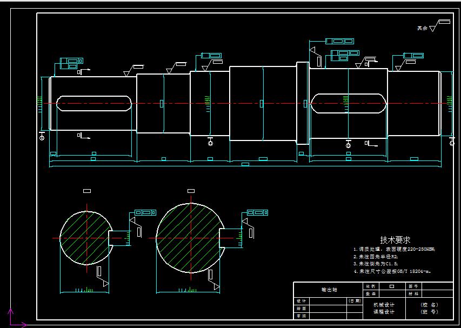This screenshot has width=461, height=328.
Task: Click the 绘图 label in title block
Action: (x=302, y=309)
